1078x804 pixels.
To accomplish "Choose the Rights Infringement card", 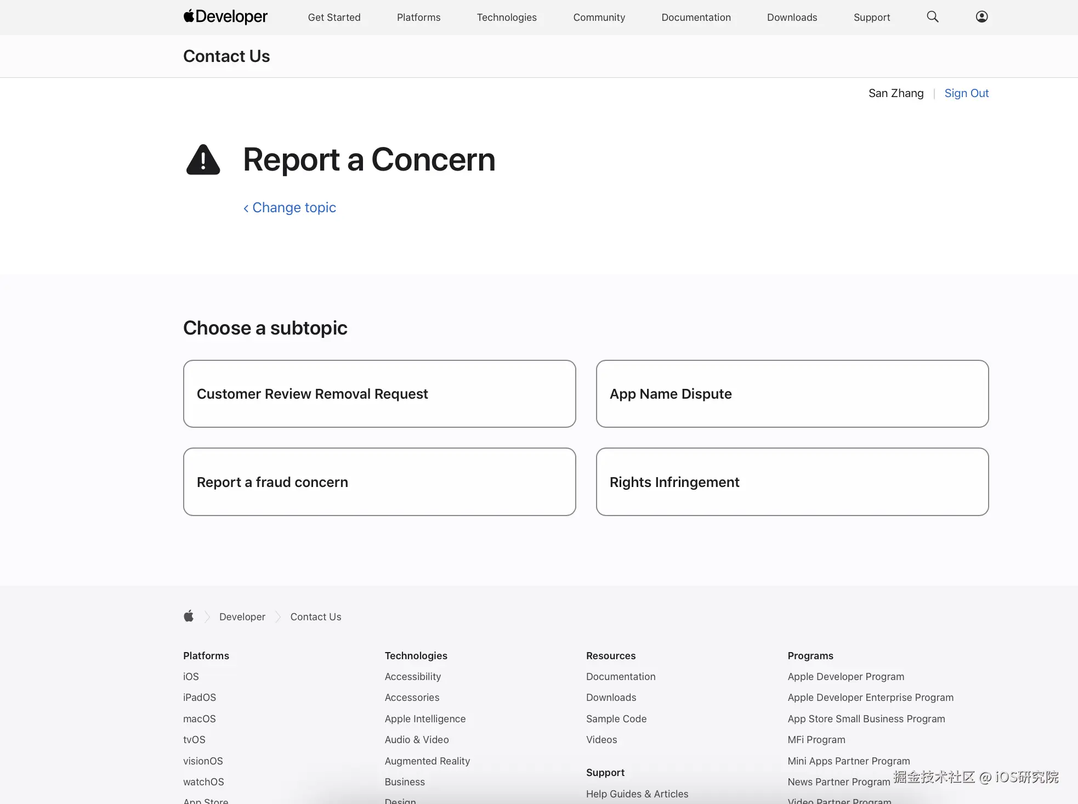I will click(792, 482).
